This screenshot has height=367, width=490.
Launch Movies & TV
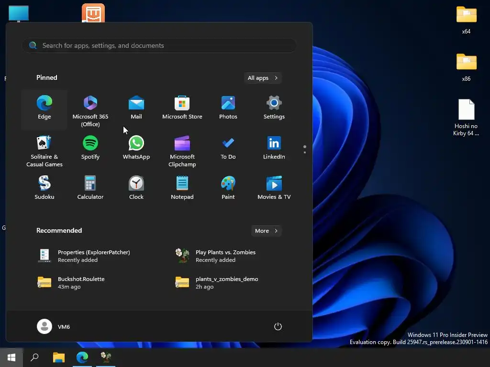pos(274,190)
